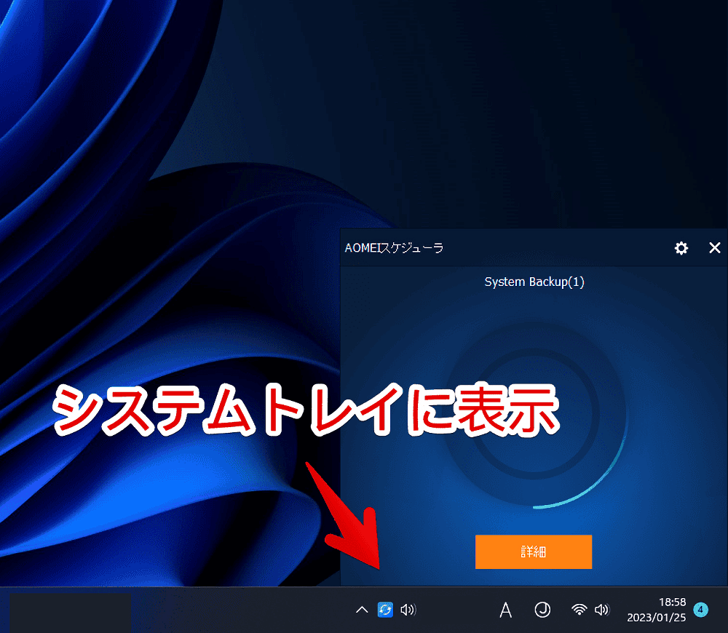Click the orange 詳細 button
Screen dimensions: 728x633
tap(534, 552)
